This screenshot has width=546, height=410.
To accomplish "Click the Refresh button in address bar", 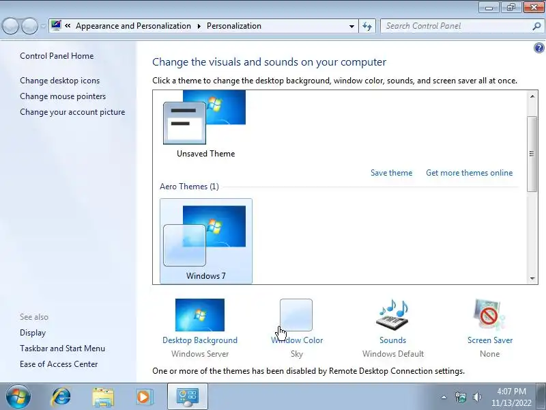I will (x=367, y=26).
